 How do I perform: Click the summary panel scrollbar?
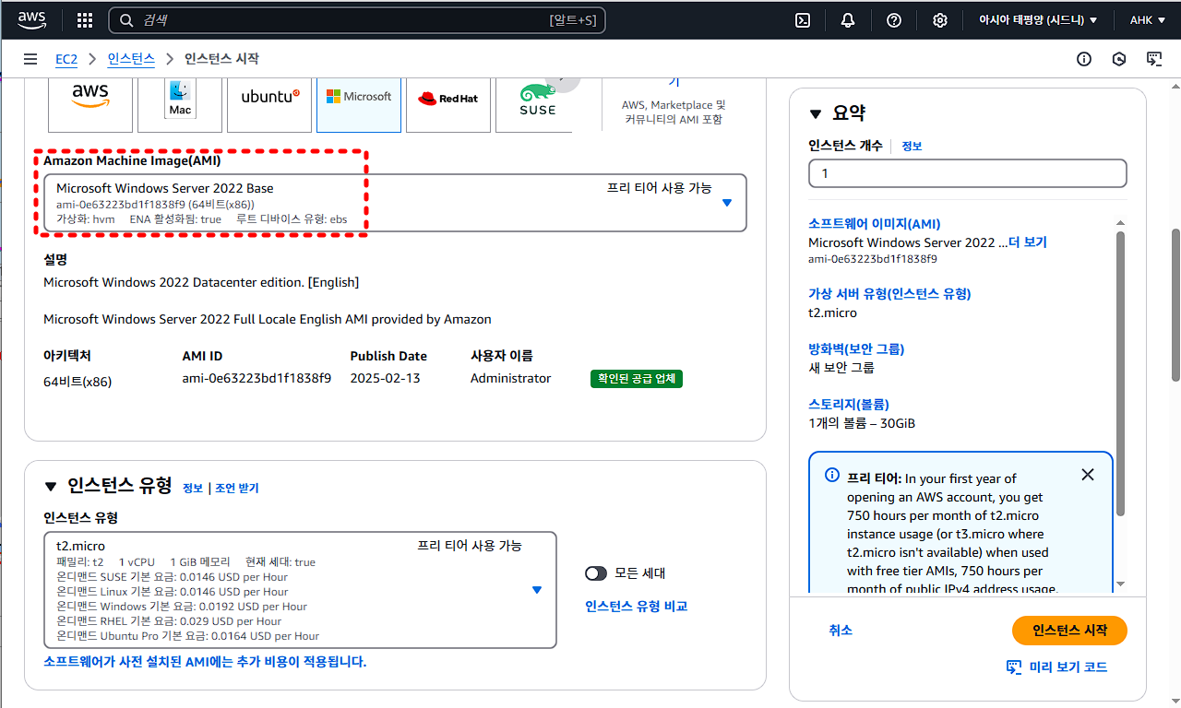pos(1121,373)
